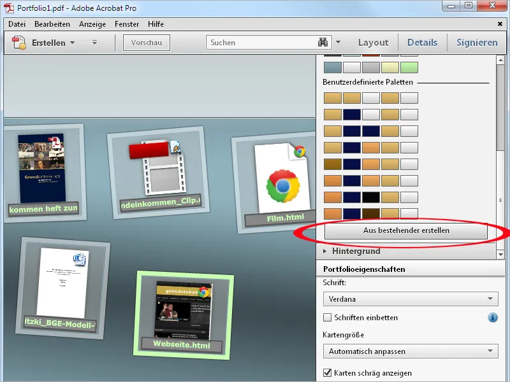
Task: Open the toolbar customize menu arrow
Action: (x=94, y=43)
